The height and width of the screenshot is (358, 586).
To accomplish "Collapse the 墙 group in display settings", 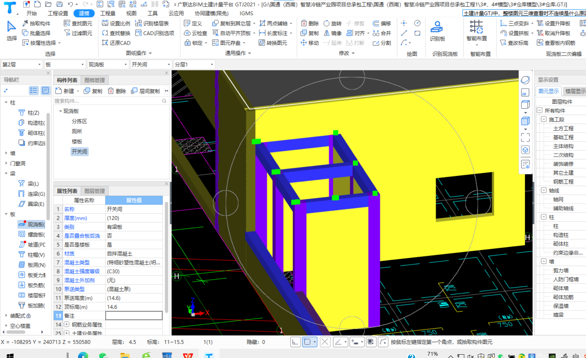I will (544, 261).
